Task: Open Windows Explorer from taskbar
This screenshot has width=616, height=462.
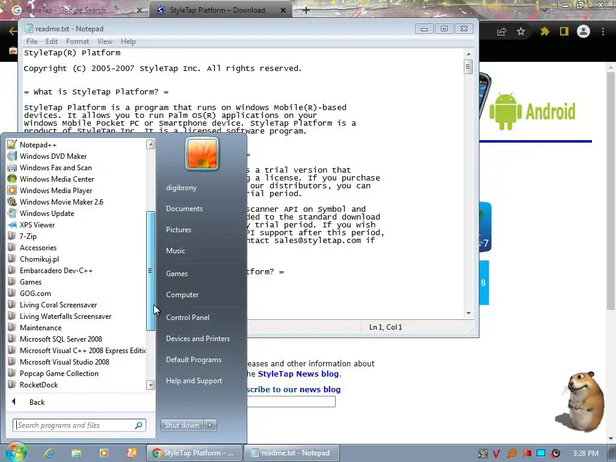Action: tap(76, 453)
